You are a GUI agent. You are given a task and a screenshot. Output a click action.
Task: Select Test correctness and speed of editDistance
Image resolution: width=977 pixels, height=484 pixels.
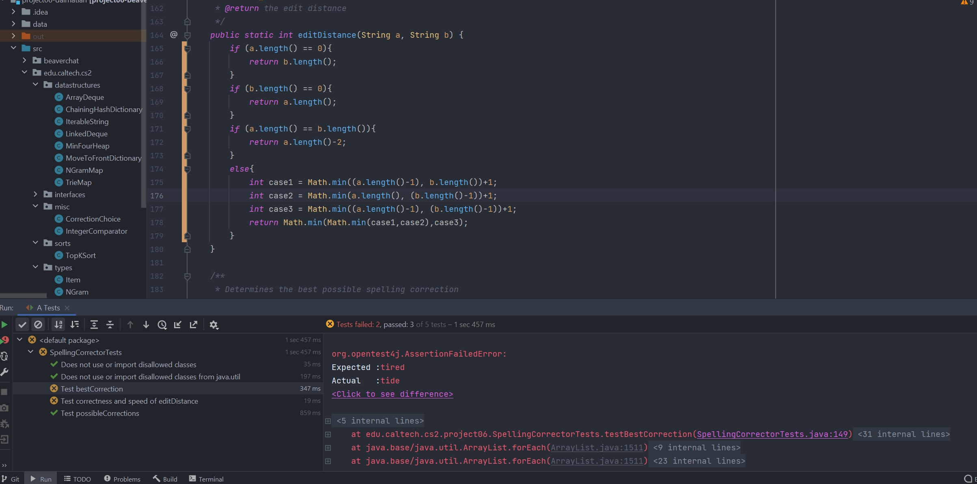pyautogui.click(x=129, y=401)
